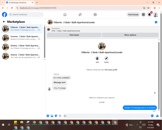Choose a GIF icon

[x=60, y=116]
